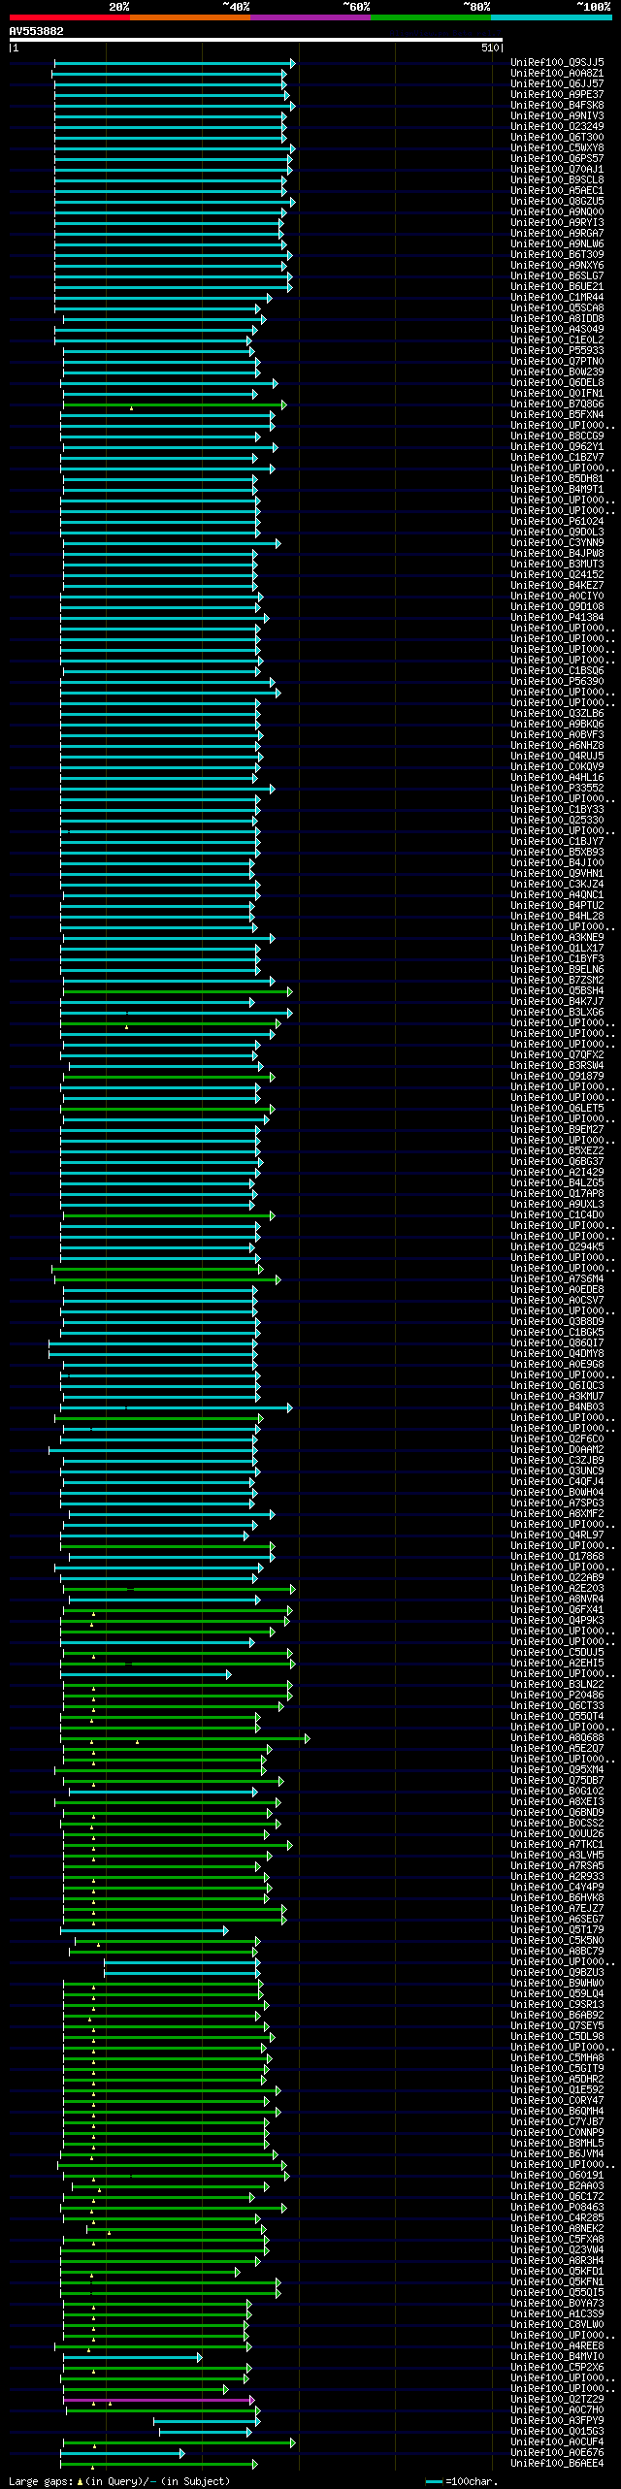Click hit UniRef100_O60191

point(557,2176)
